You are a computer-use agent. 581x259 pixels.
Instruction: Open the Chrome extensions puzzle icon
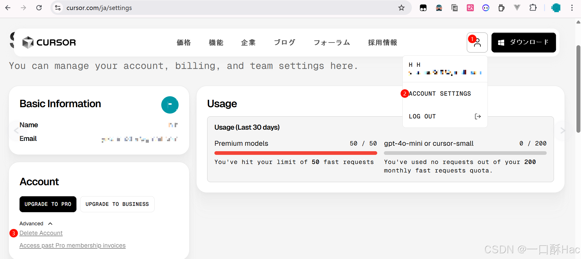tap(533, 8)
